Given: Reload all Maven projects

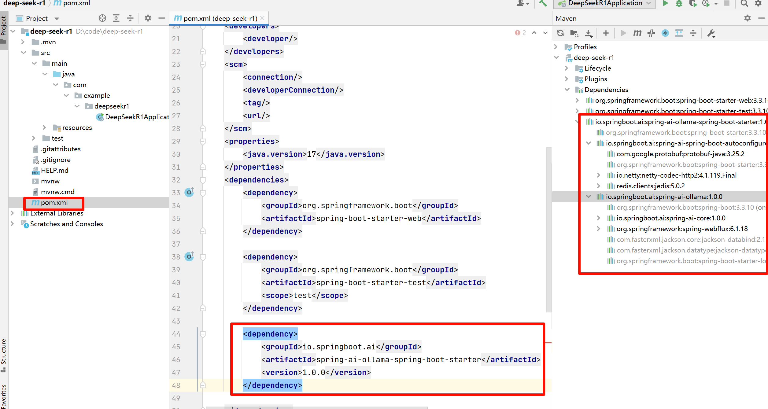Looking at the screenshot, I should (560, 33).
